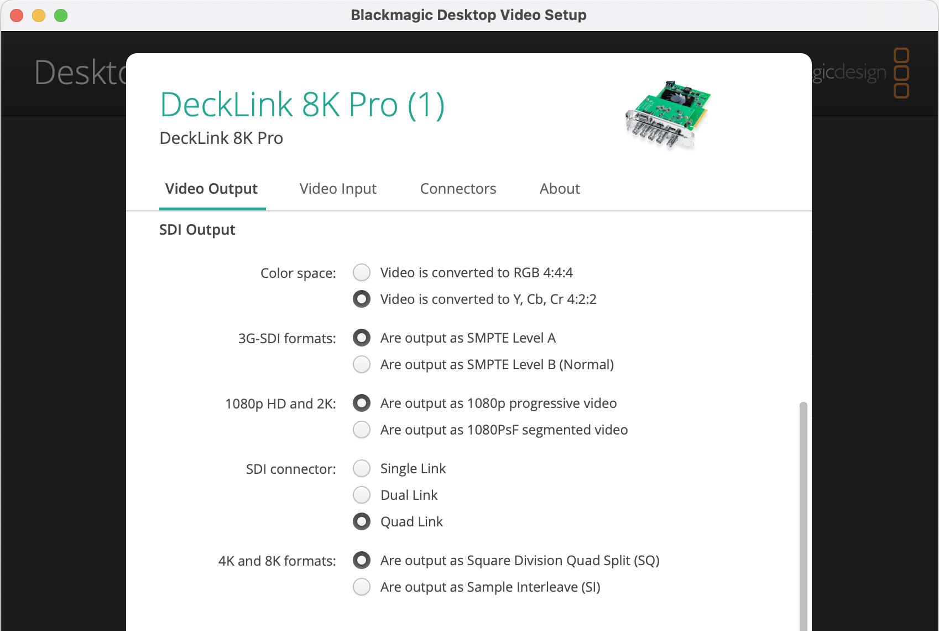Set SDI connector to Dual Link

tap(362, 495)
